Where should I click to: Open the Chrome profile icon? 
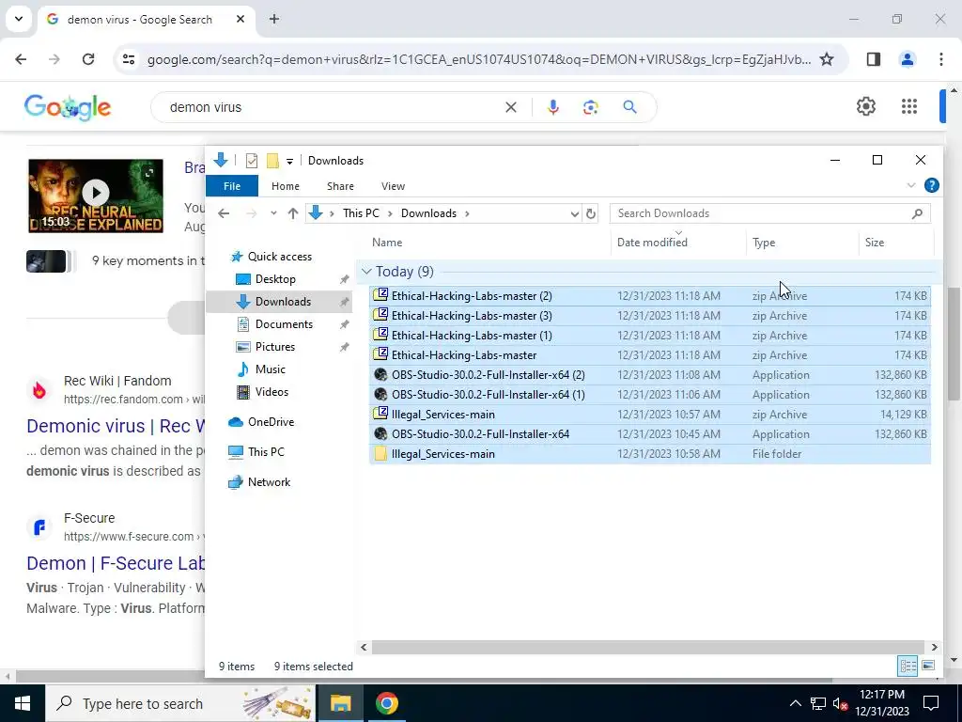tap(907, 59)
